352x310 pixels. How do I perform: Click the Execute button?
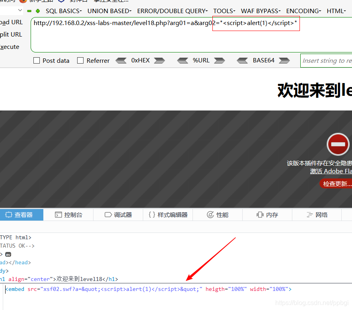[x=9, y=46]
